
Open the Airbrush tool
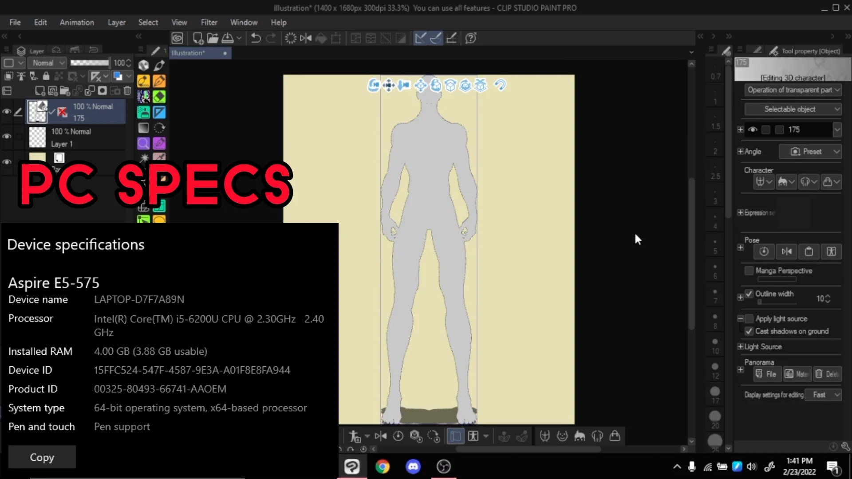(143, 112)
